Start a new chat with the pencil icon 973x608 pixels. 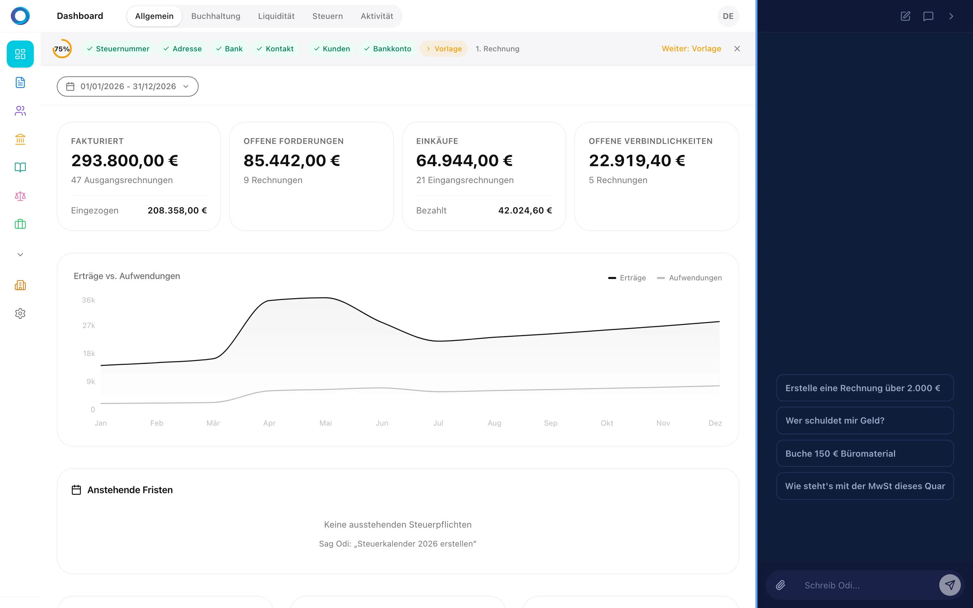pyautogui.click(x=905, y=16)
